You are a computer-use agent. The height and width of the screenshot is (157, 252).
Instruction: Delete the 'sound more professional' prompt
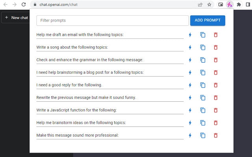point(216,135)
